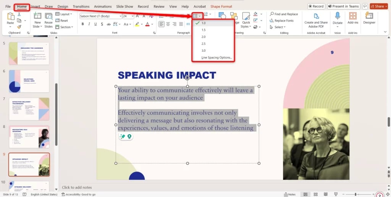Click the Cut scissors icon
The width and height of the screenshot is (391, 197).
pos(19,14)
